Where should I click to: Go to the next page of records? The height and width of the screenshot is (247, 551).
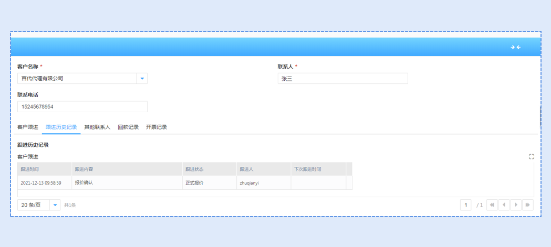[516, 205]
